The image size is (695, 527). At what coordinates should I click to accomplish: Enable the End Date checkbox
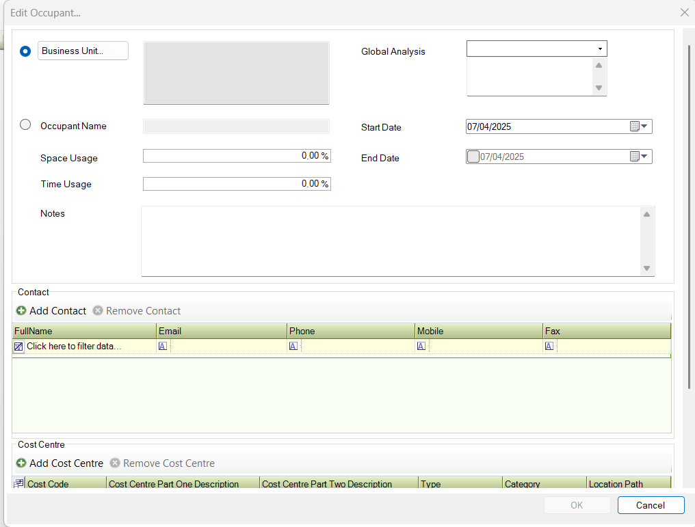(x=473, y=156)
